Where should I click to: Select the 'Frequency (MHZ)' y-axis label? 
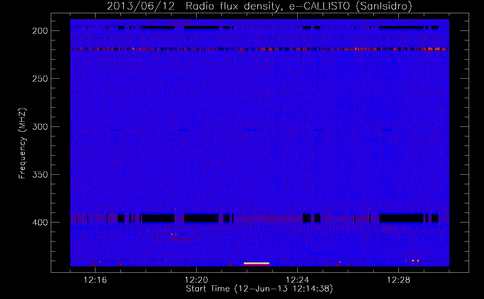coord(22,144)
